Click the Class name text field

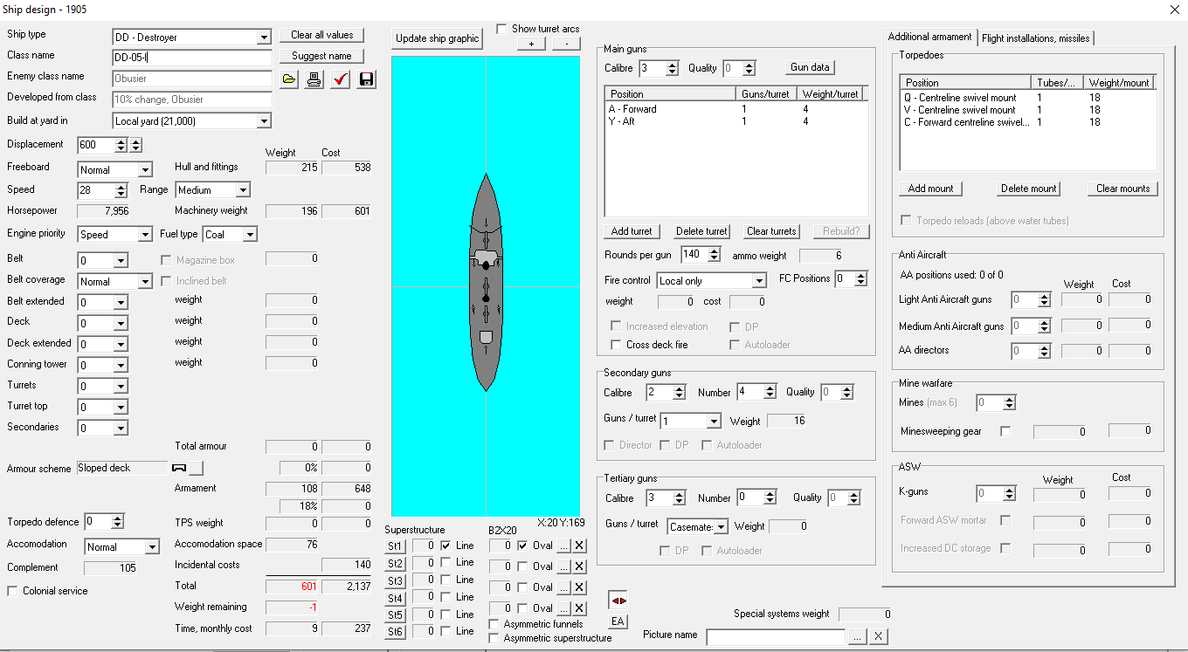192,58
